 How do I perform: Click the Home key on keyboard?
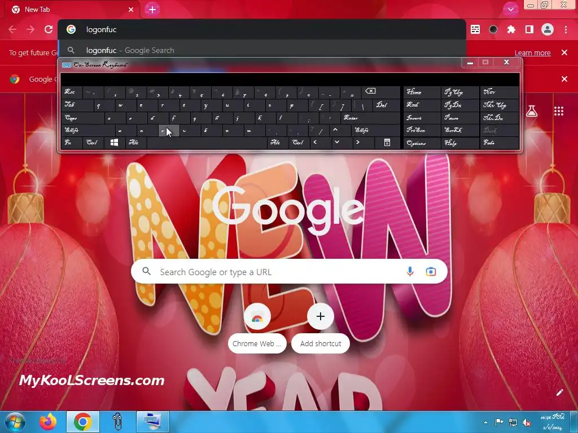pyautogui.click(x=422, y=92)
